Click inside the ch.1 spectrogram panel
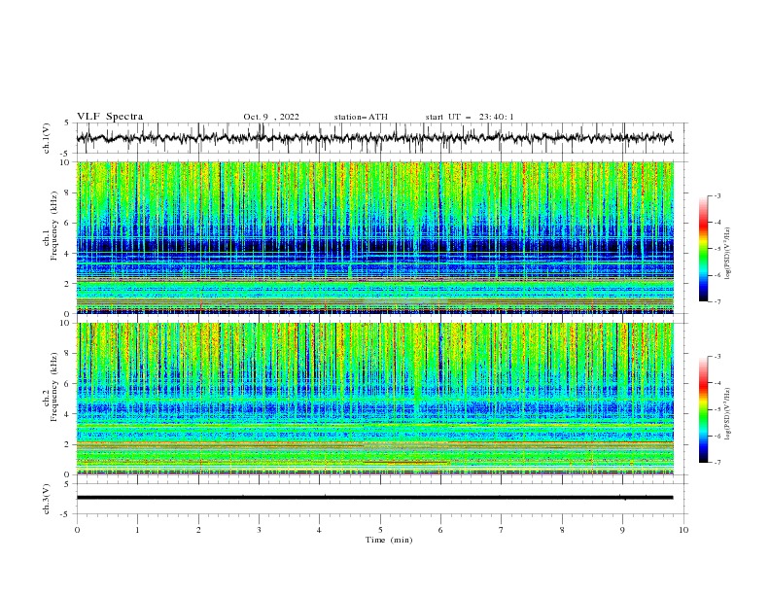Screen dimensions: 770x595 [x=374, y=237]
